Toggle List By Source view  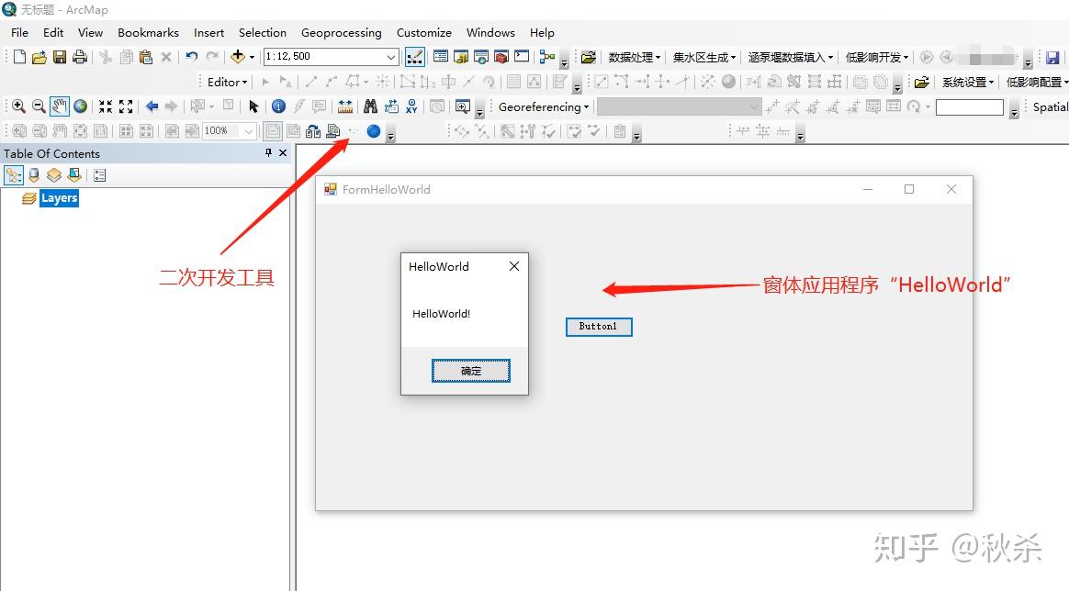pyautogui.click(x=34, y=174)
